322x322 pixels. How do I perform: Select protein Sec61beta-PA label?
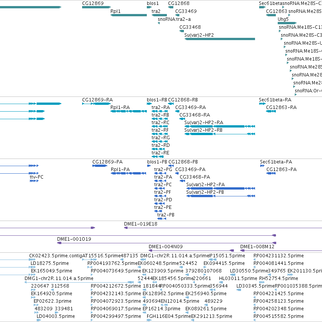[276, 162]
